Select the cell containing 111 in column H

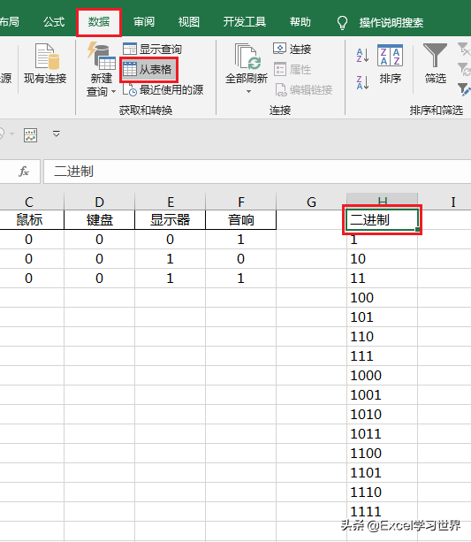point(383,356)
